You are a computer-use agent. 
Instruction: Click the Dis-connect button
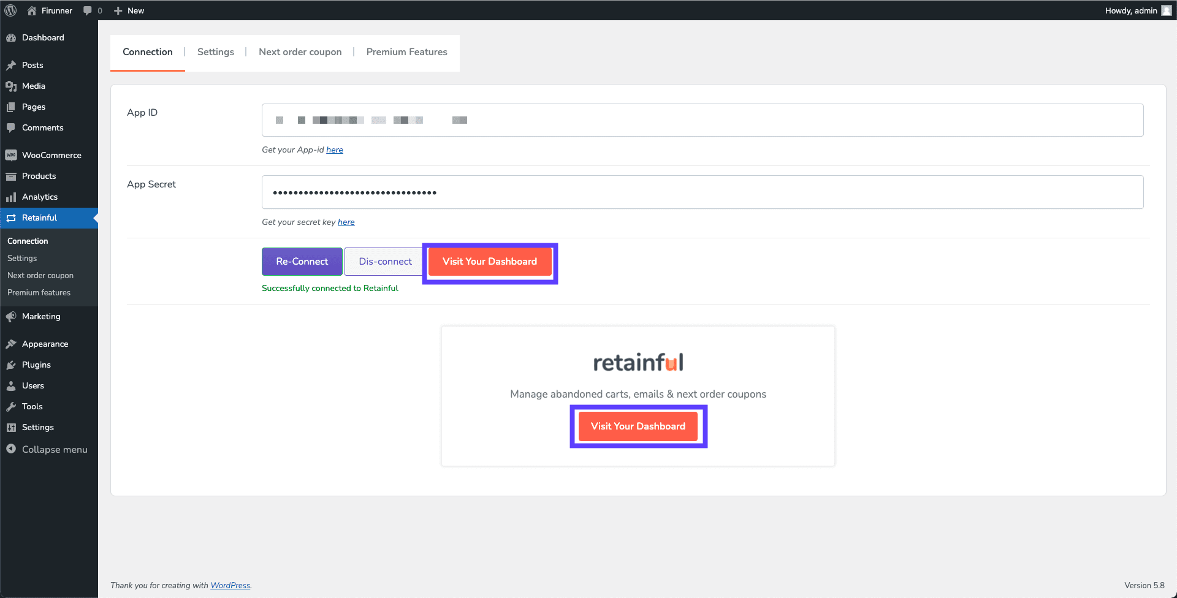point(385,262)
